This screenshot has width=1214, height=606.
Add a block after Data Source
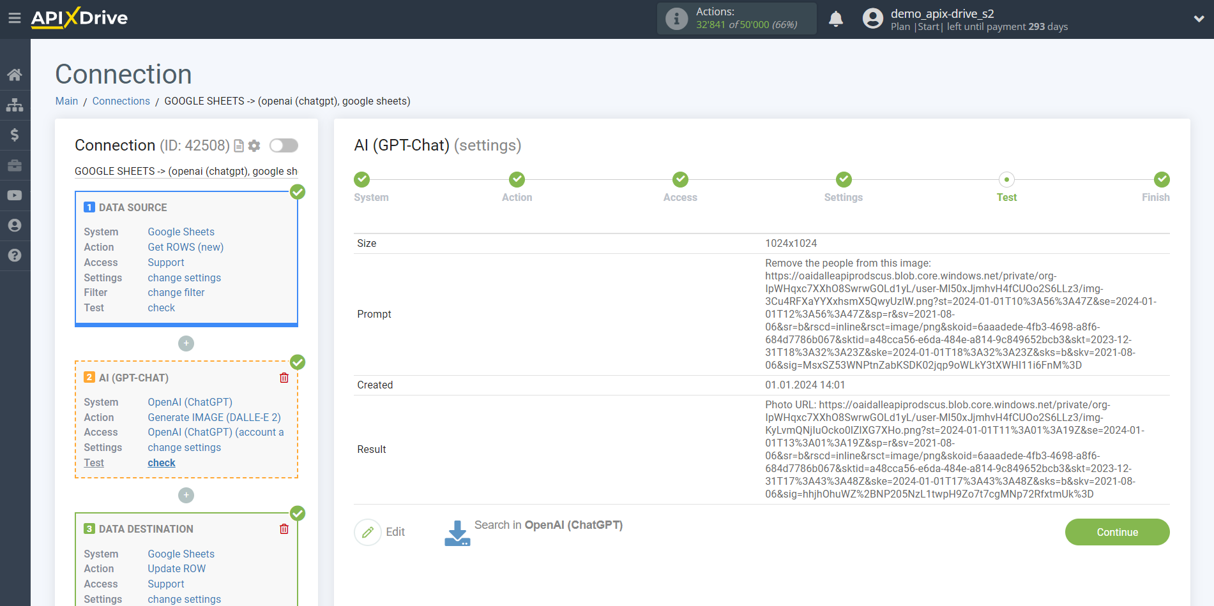coord(186,343)
